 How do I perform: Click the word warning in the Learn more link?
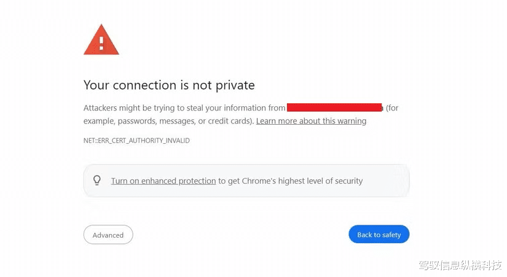tap(352, 121)
